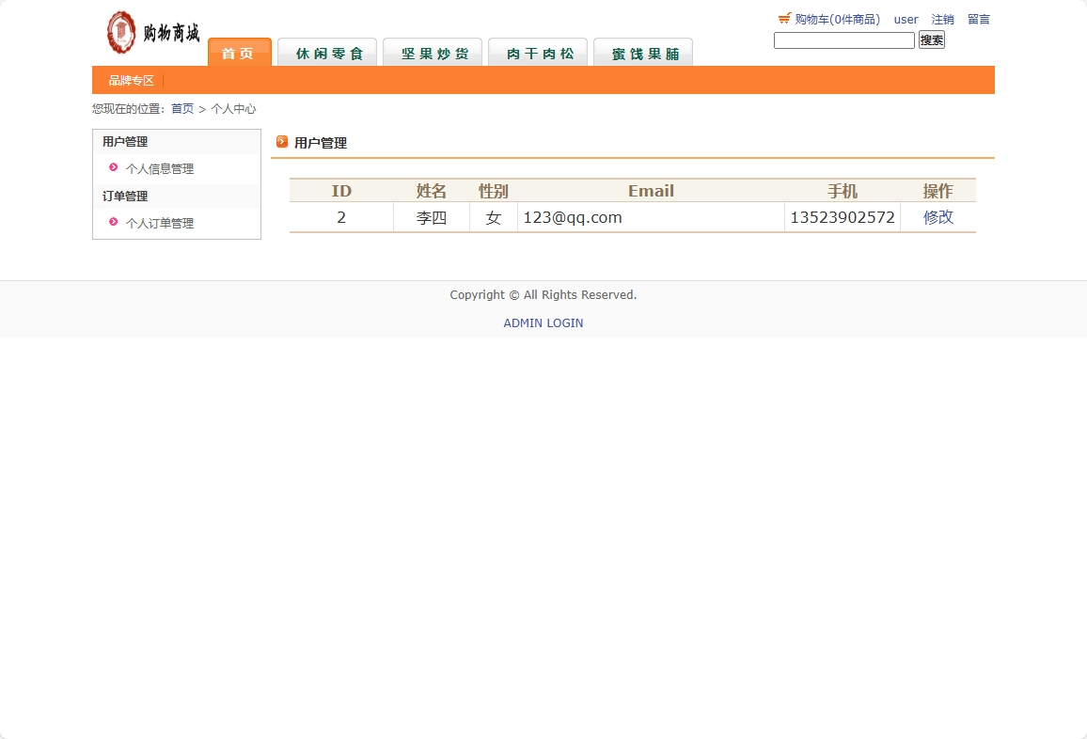Open the ADMIN LOGIN page
This screenshot has width=1087, height=739.
coord(543,322)
